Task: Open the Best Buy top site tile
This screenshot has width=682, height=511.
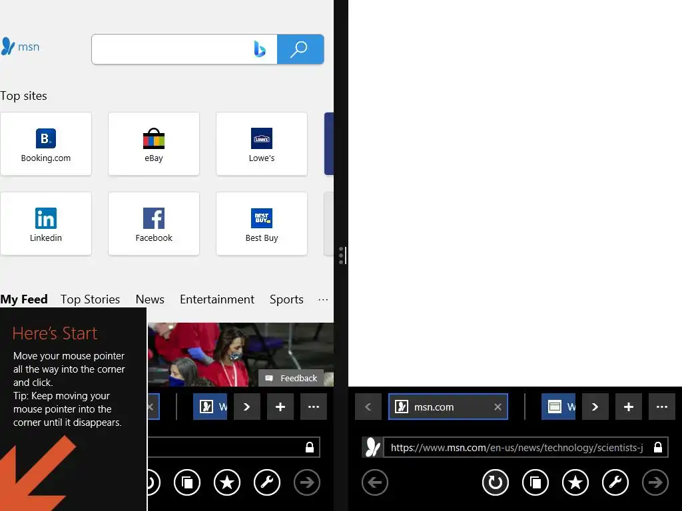Action: 261,224
